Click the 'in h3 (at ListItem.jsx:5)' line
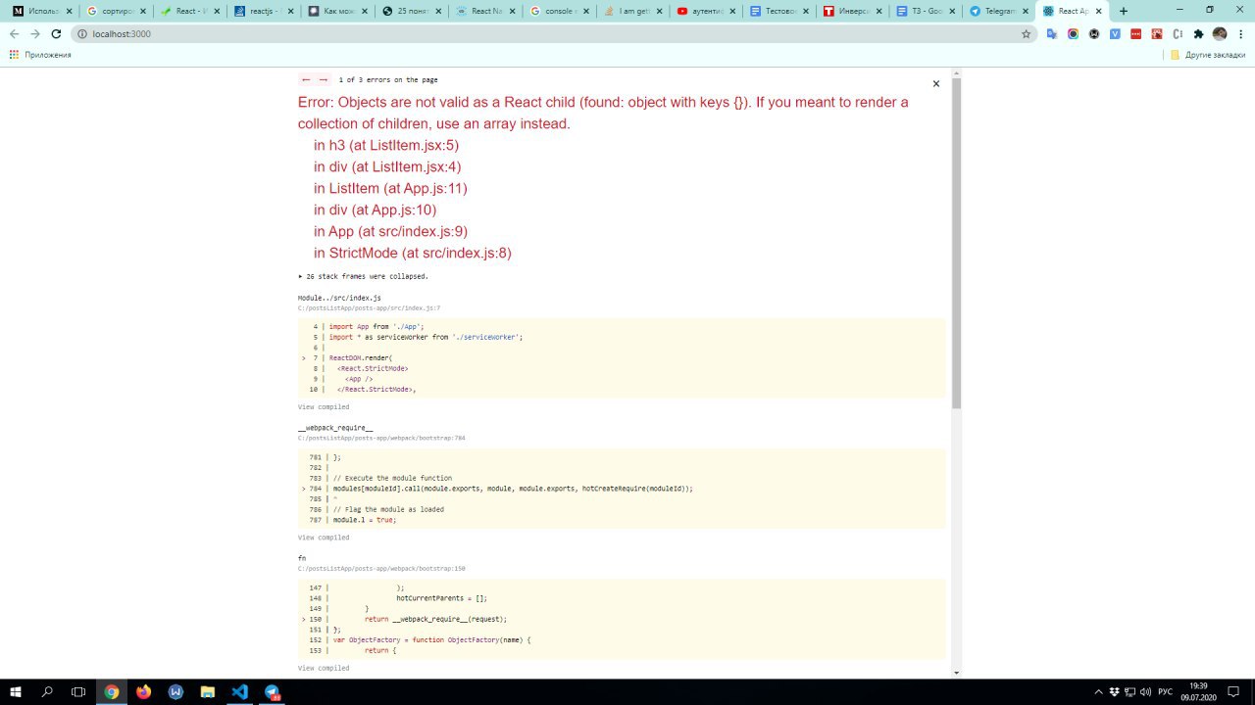 386,145
